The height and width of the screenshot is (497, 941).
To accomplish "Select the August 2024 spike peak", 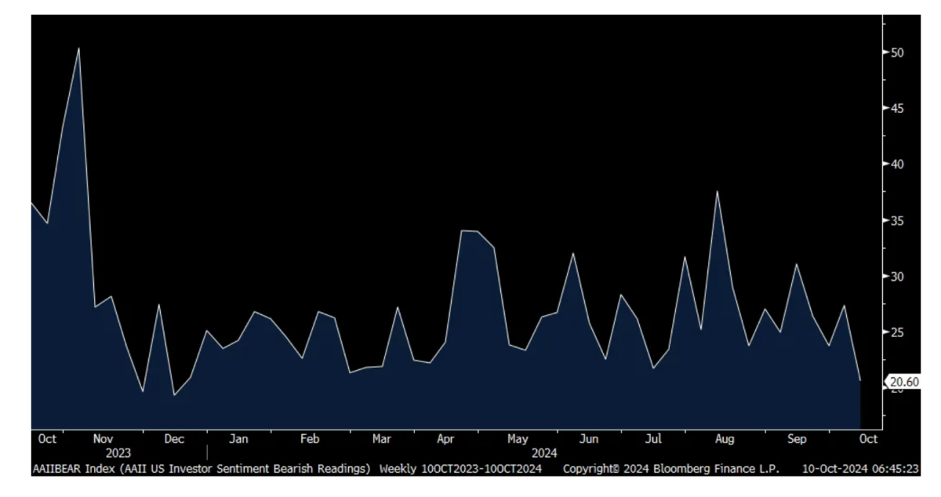I will 717,191.
